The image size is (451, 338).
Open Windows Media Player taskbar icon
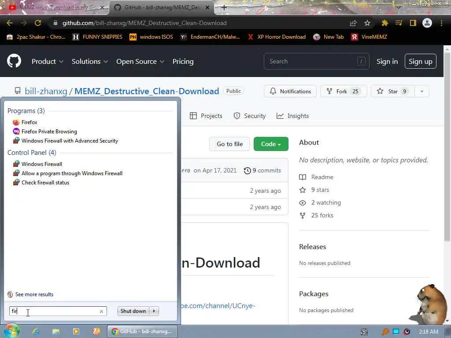[76, 331]
